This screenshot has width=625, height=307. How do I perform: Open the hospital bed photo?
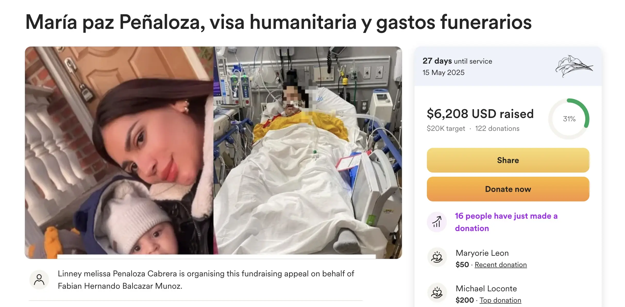click(308, 152)
